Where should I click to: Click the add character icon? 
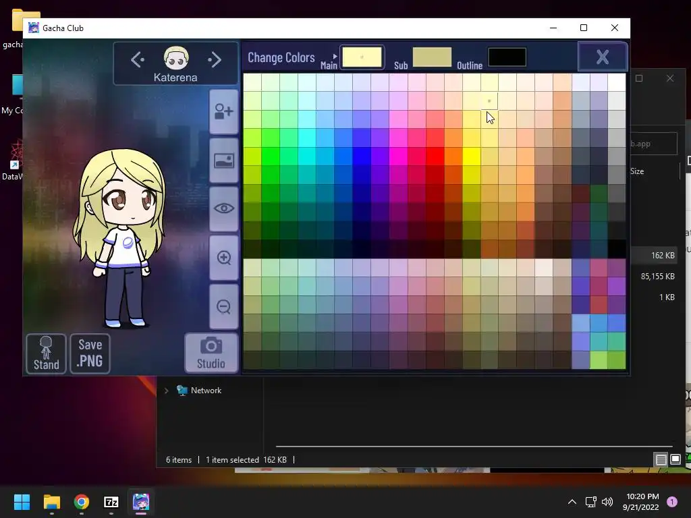pos(224,111)
